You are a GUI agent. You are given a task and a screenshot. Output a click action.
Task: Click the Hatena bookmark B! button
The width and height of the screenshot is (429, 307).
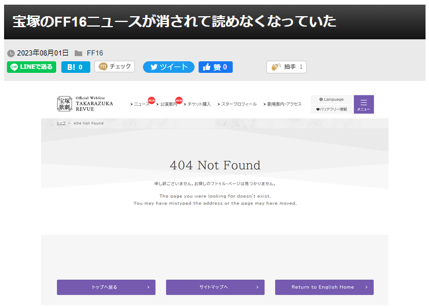click(75, 67)
